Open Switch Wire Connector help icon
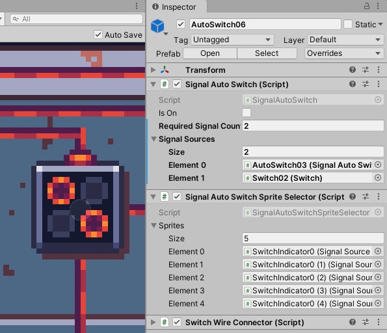The width and height of the screenshot is (387, 333). pyautogui.click(x=353, y=322)
